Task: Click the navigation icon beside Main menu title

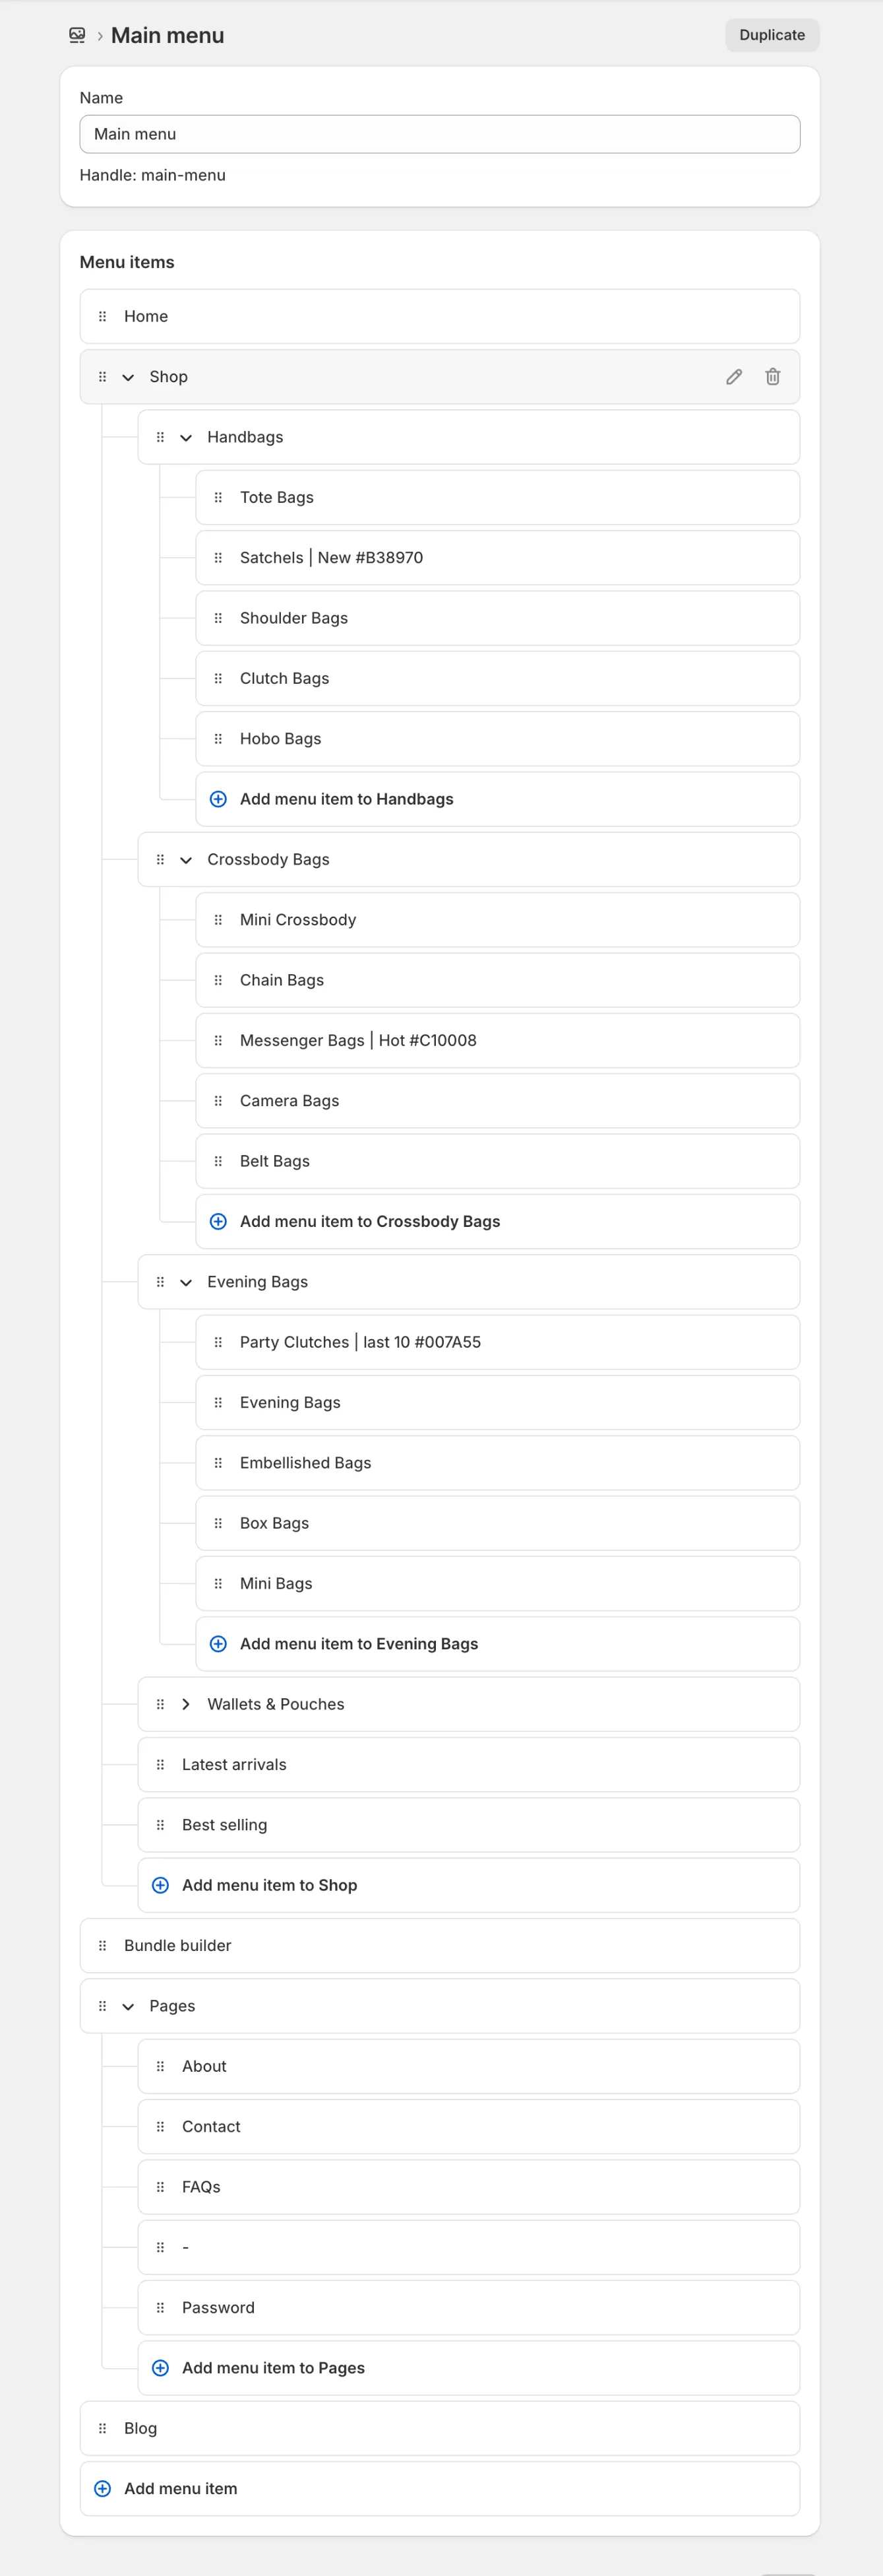Action: click(77, 36)
